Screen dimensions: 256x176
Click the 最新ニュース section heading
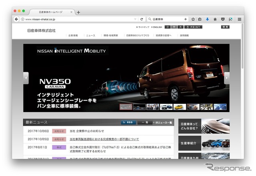pyautogui.click(x=36, y=122)
